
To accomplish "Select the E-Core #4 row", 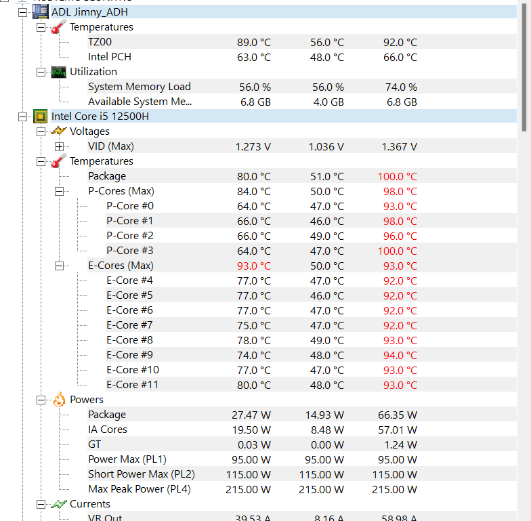I will [x=312, y=280].
